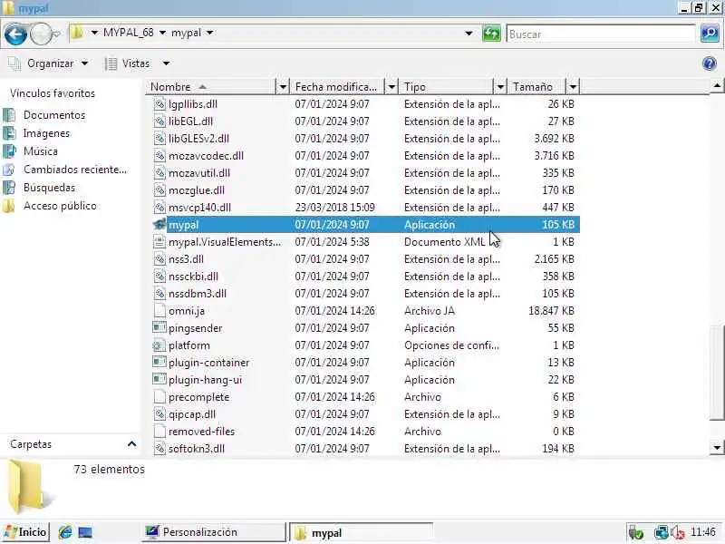Select the plugin-hang-ui application icon

(159, 380)
